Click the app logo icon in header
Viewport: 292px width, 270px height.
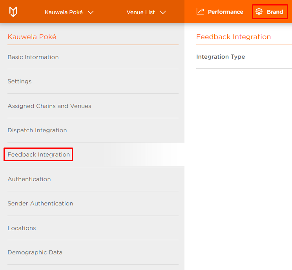coord(13,12)
